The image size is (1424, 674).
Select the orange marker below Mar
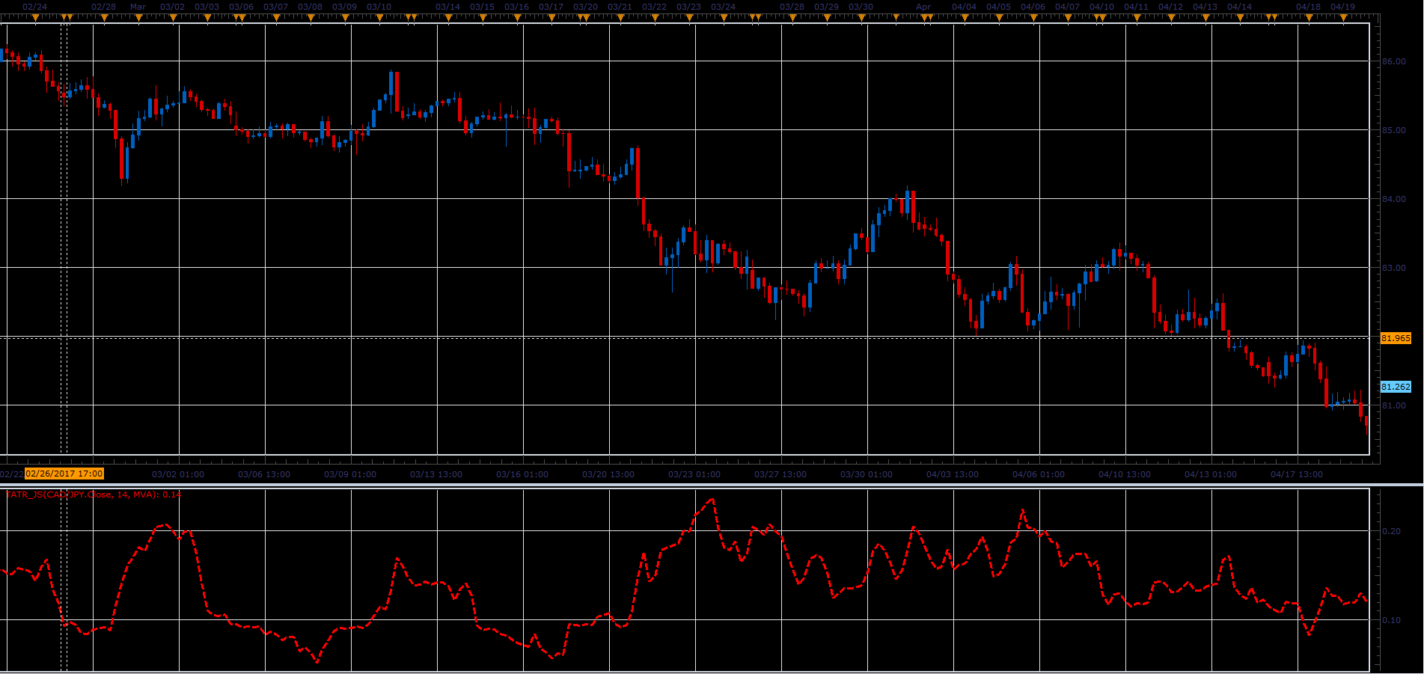138,17
